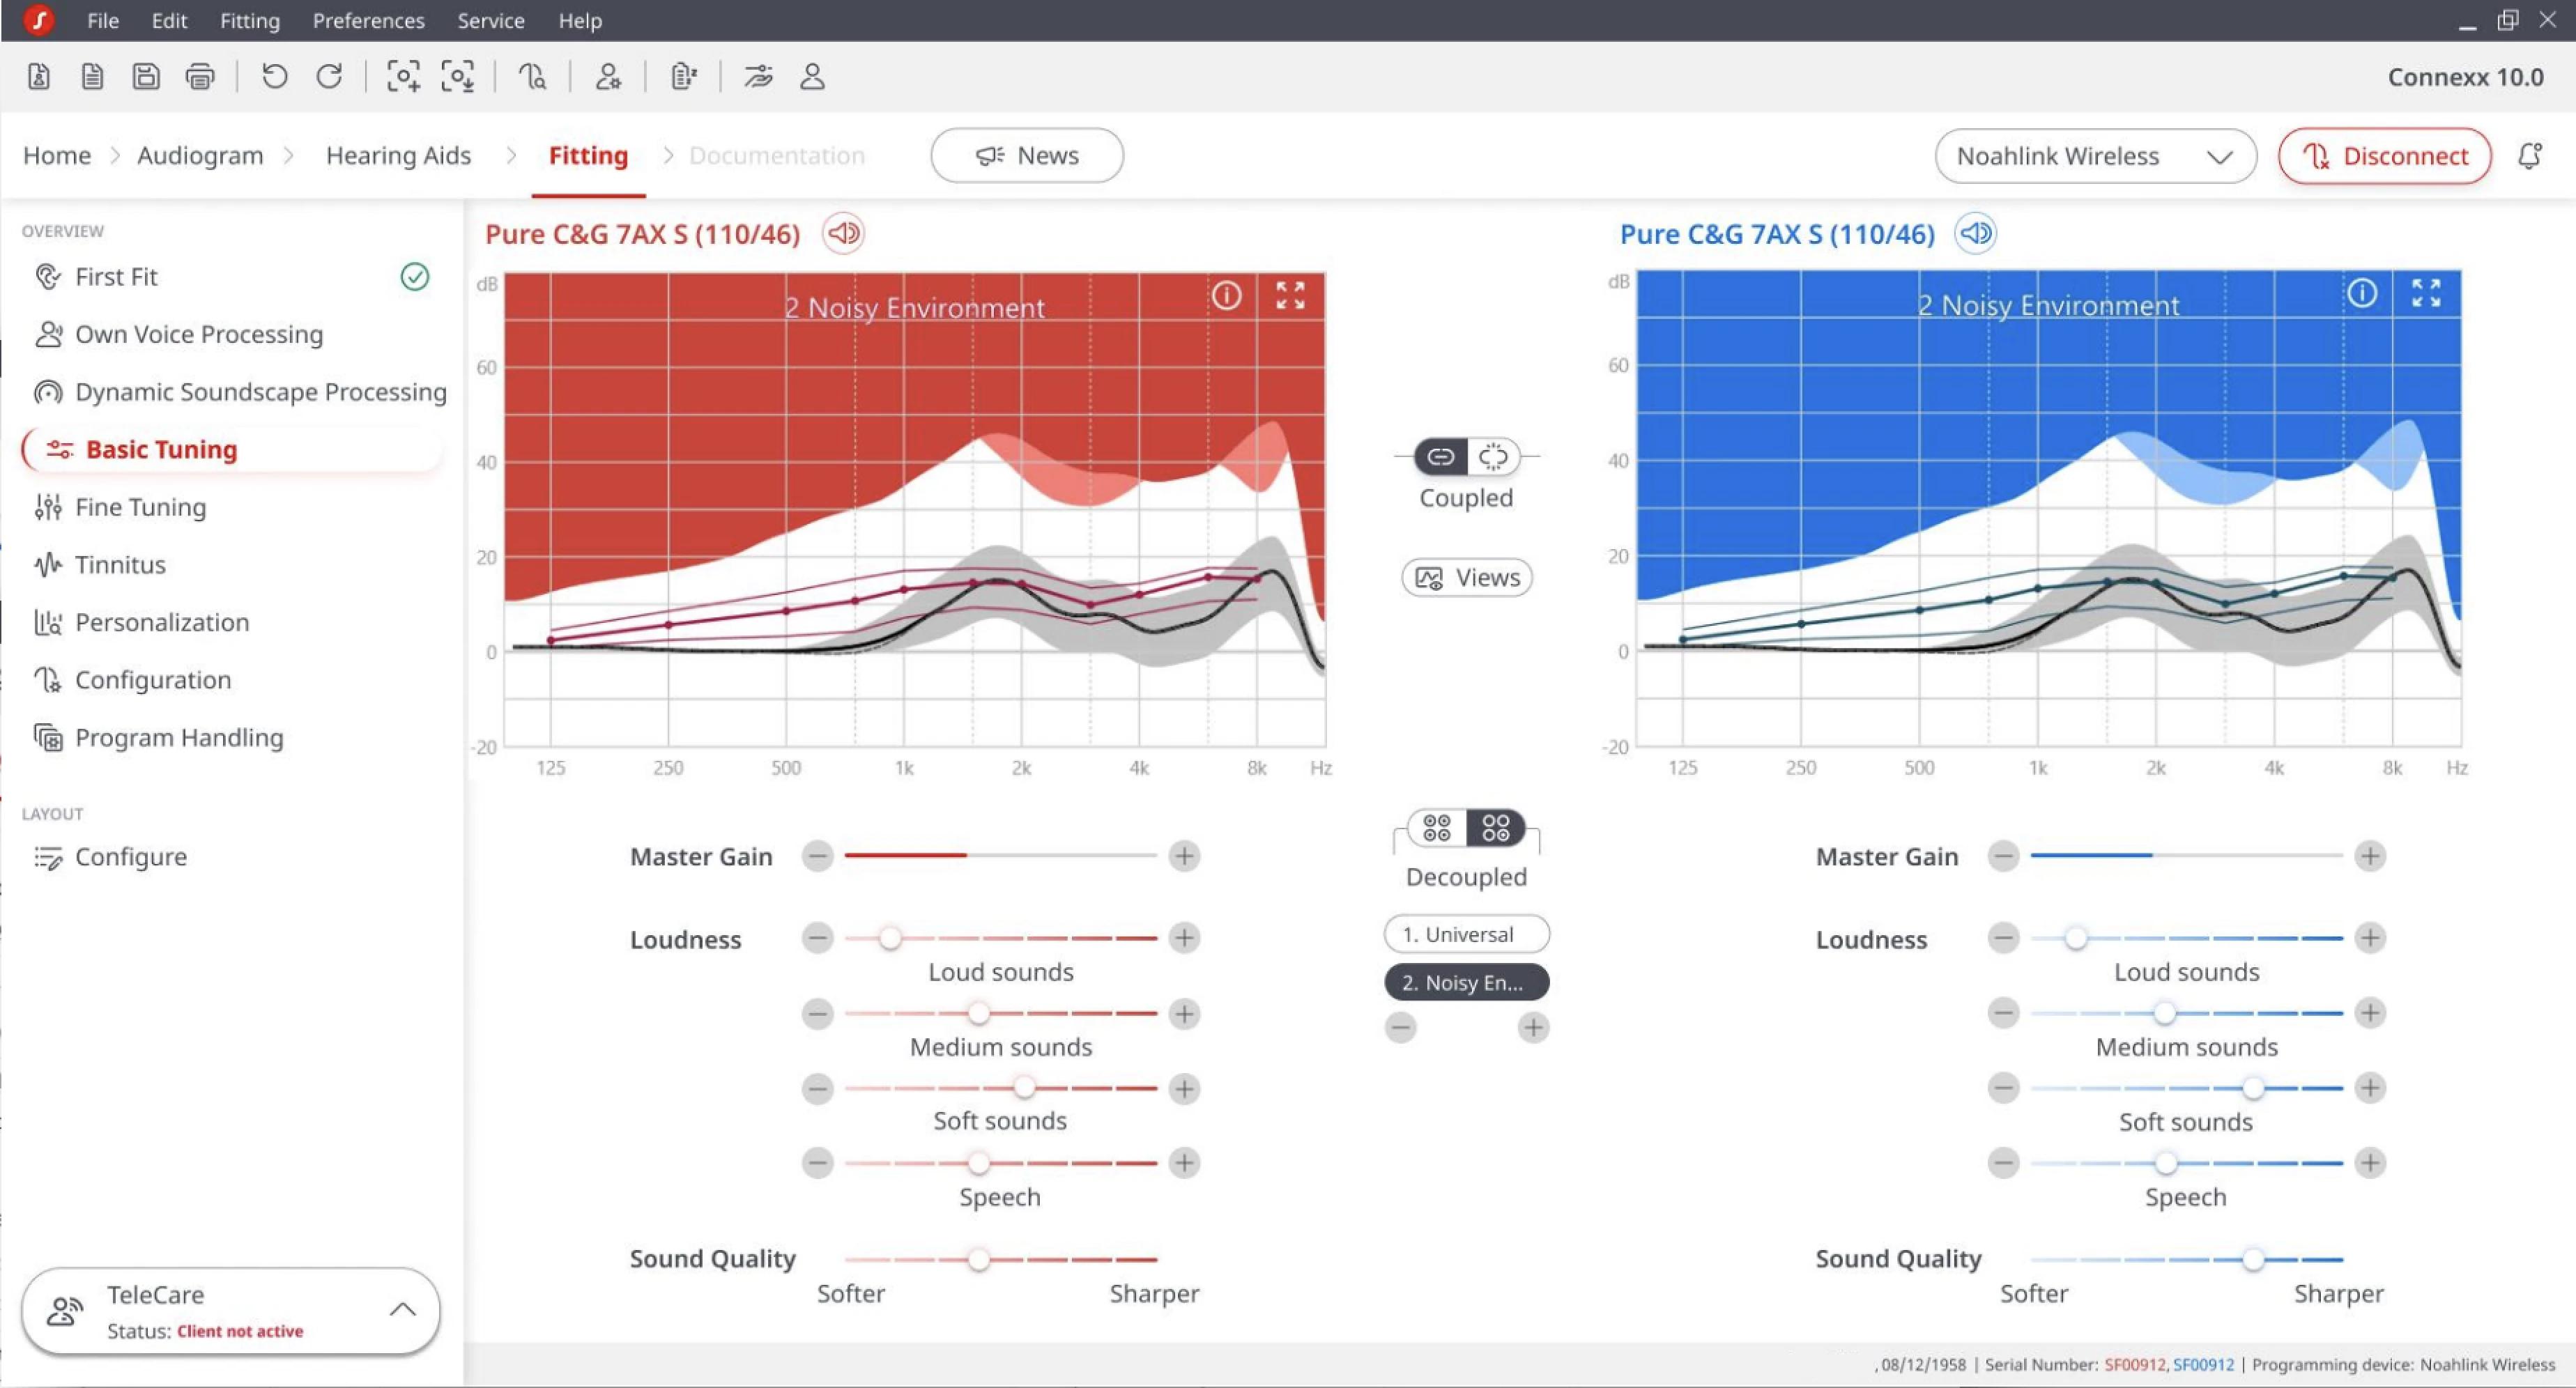Click the hearing aid search toolbar icon
This screenshot has height=1388, width=2576.
pos(532,76)
